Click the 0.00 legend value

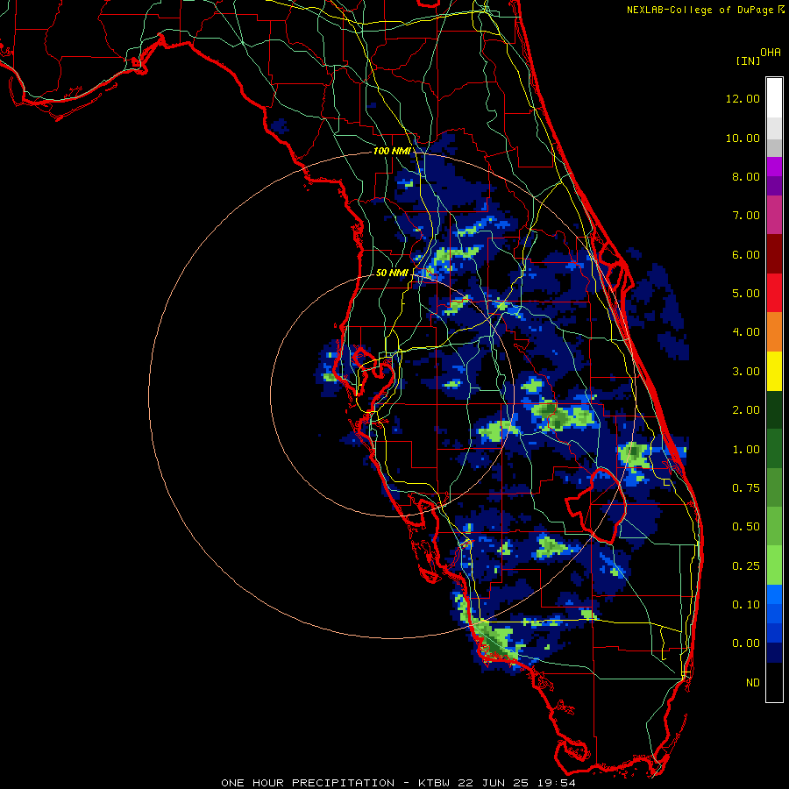coord(746,643)
